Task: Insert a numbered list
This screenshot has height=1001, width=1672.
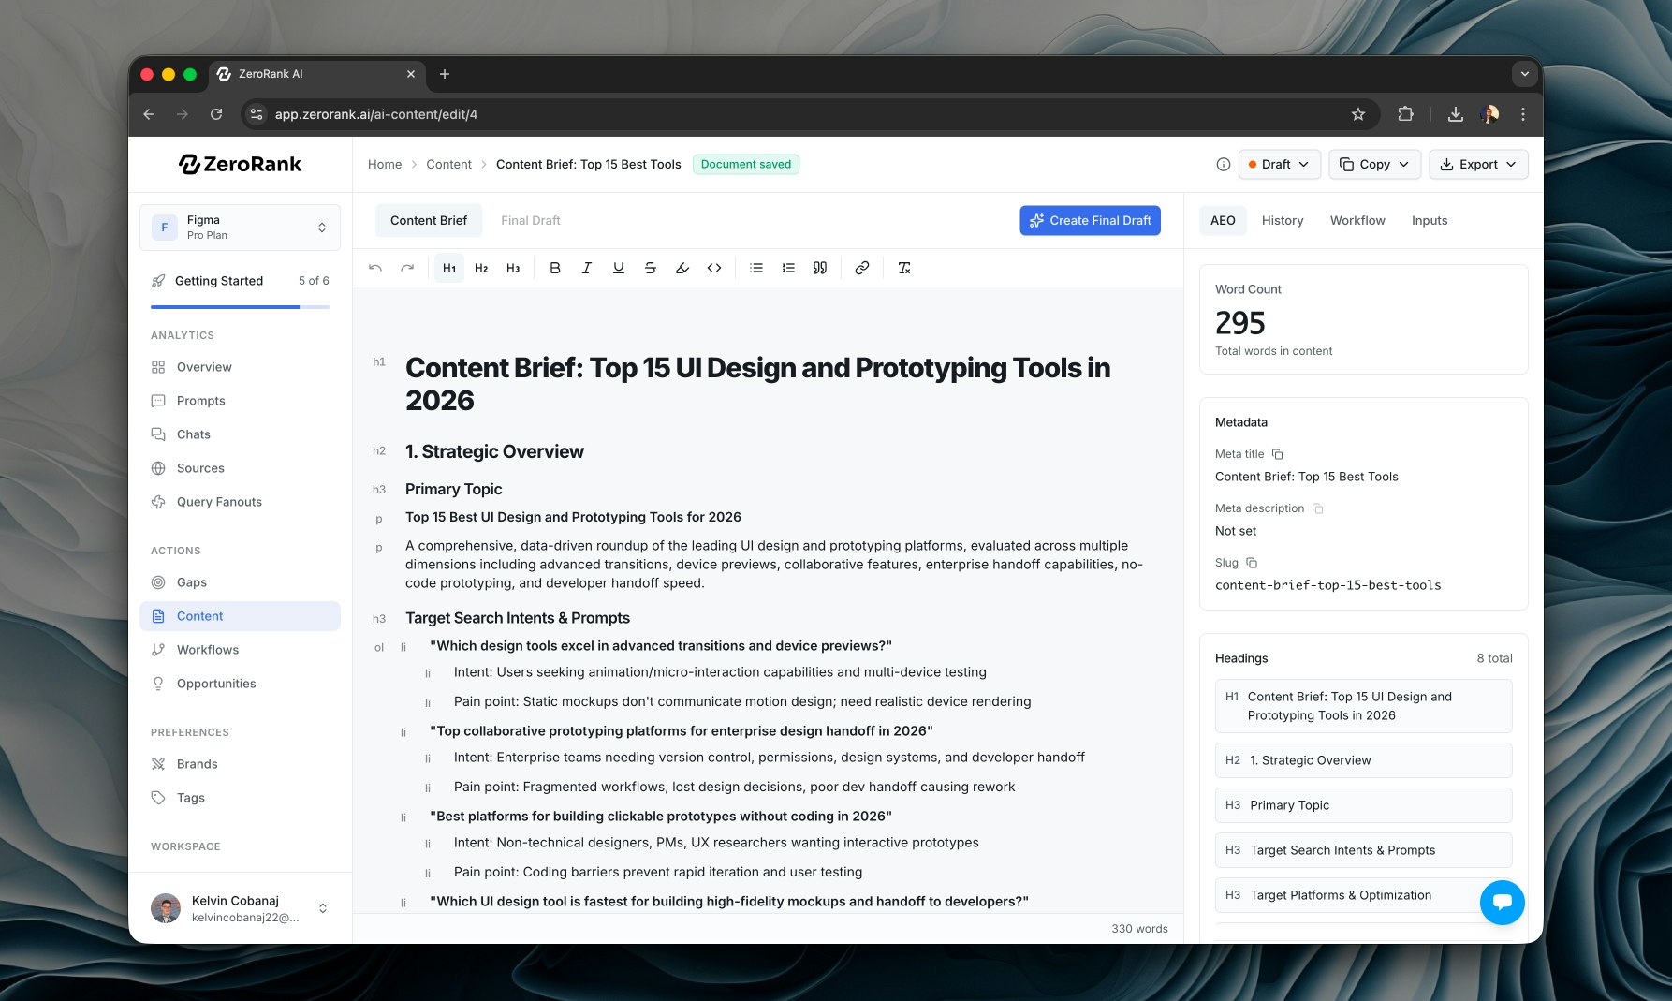Action: [x=788, y=268]
